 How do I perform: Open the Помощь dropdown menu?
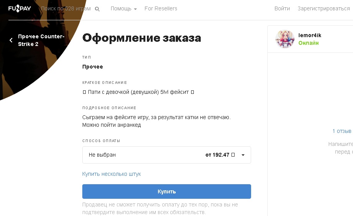[121, 9]
